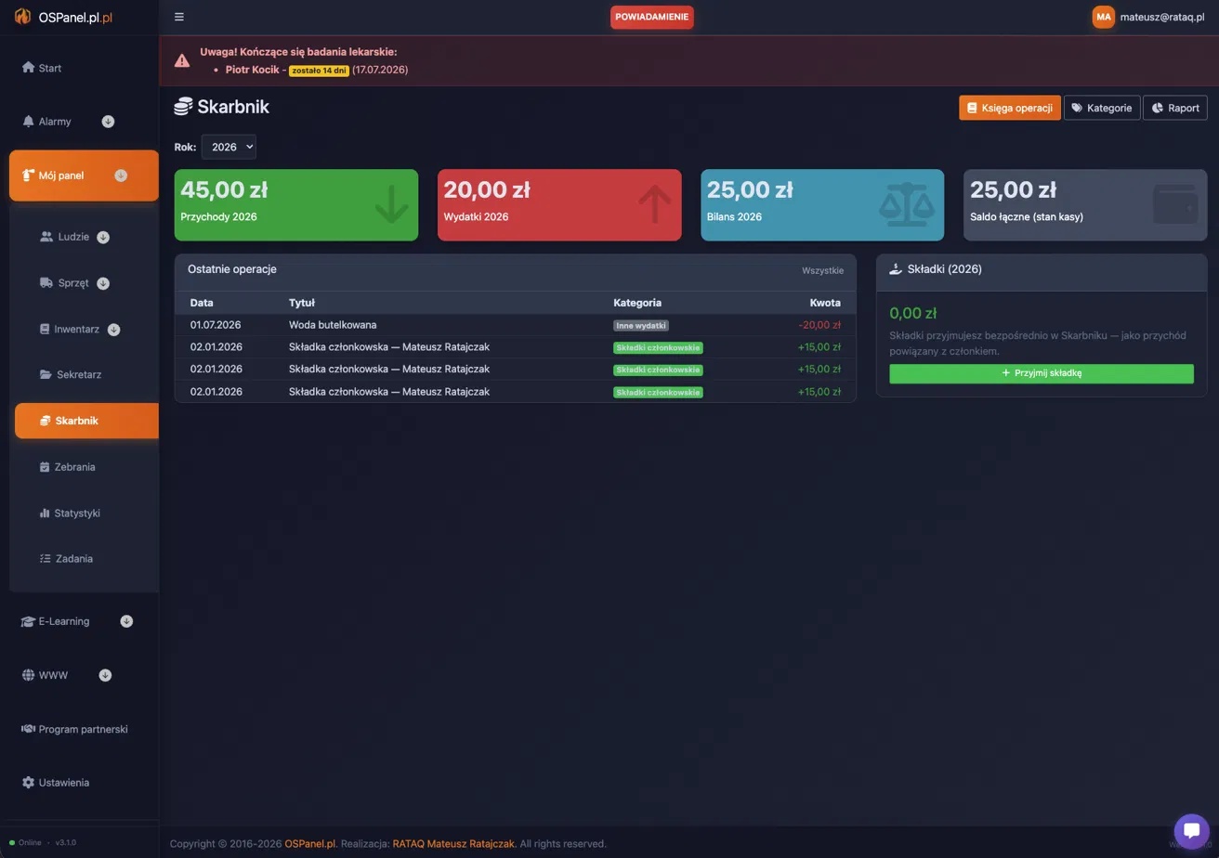Click the mateusz@rataq.pl account name
This screenshot has width=1219, height=858.
click(1162, 17)
